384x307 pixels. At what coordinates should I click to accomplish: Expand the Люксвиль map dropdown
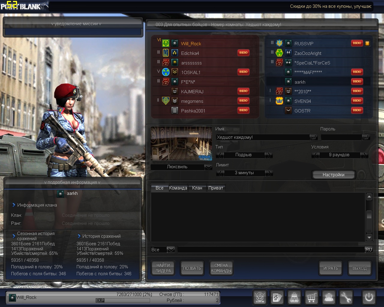(x=208, y=167)
